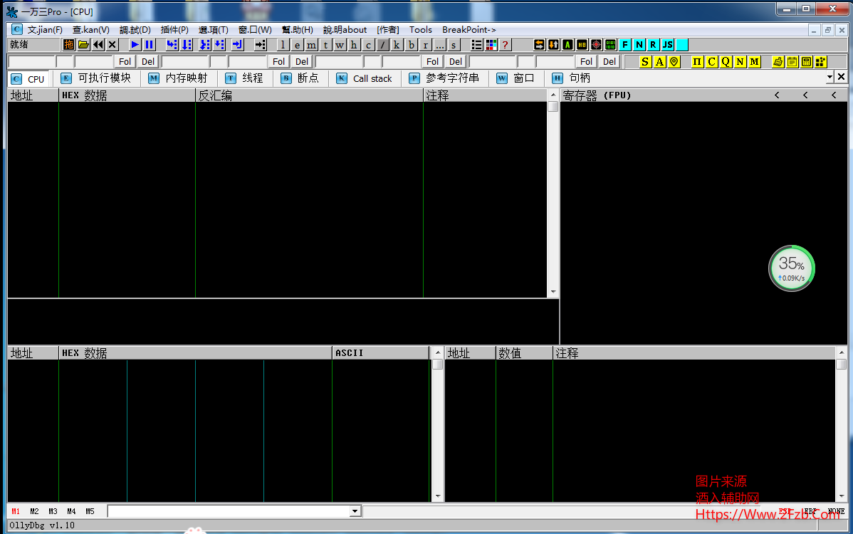Click the yellow calculator icon
Image resolution: width=853 pixels, height=534 pixels.
[806, 62]
